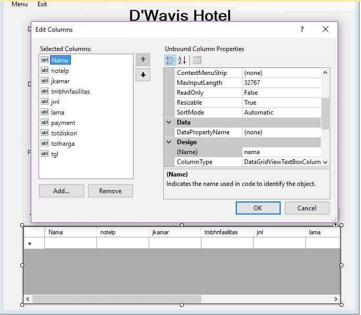This screenshot has height=315, width=361.
Task: Open the Menu item in the form menu
Action: 19,4
